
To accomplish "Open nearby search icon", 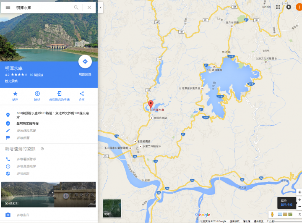I will pyautogui.click(x=37, y=96).
